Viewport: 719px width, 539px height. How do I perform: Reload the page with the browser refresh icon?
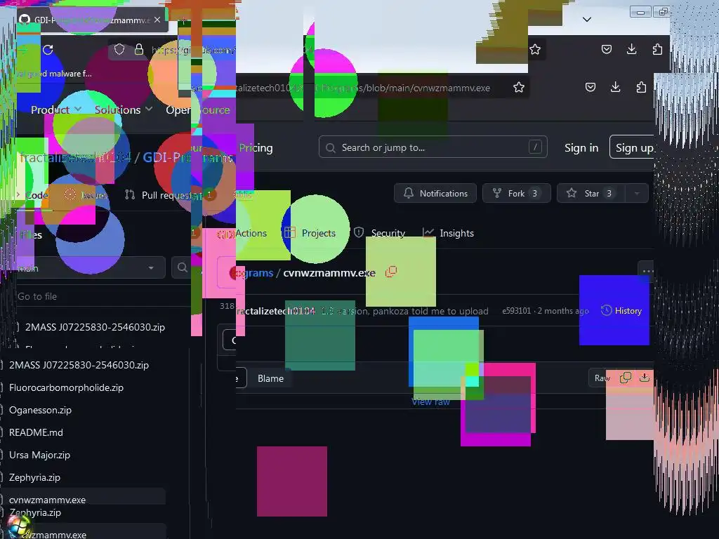[48, 50]
